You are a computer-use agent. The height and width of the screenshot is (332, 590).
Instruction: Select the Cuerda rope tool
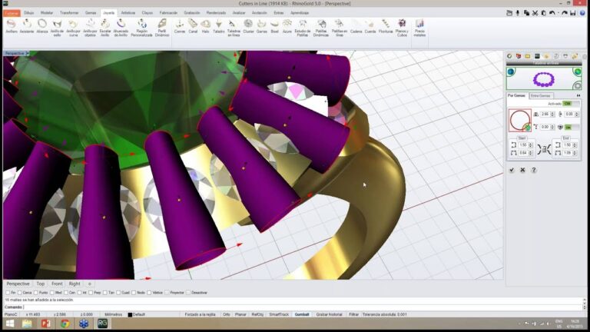[x=370, y=27]
